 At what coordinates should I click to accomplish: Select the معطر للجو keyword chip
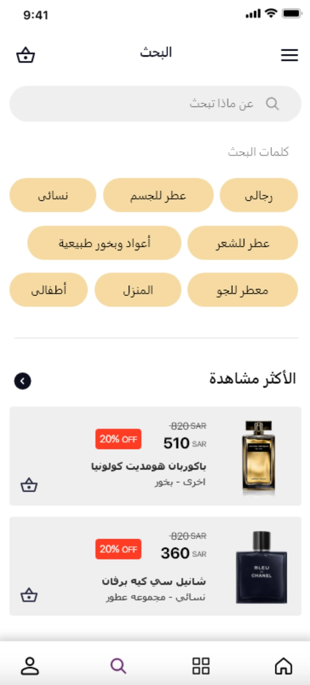tap(243, 290)
